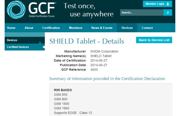Navigate to News & Events
The width and height of the screenshot is (181, 116).
pyautogui.click(x=102, y=28)
